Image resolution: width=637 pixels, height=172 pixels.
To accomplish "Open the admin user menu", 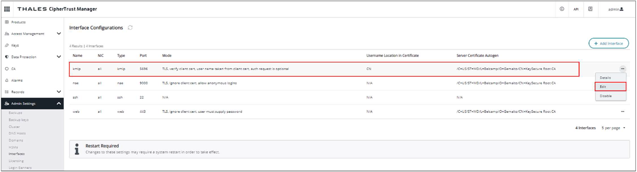I will point(616,9).
